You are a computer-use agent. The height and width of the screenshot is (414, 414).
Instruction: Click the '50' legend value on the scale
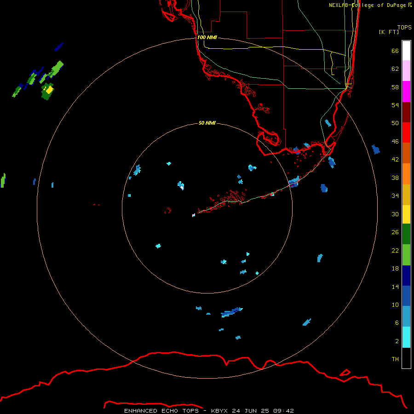click(395, 123)
